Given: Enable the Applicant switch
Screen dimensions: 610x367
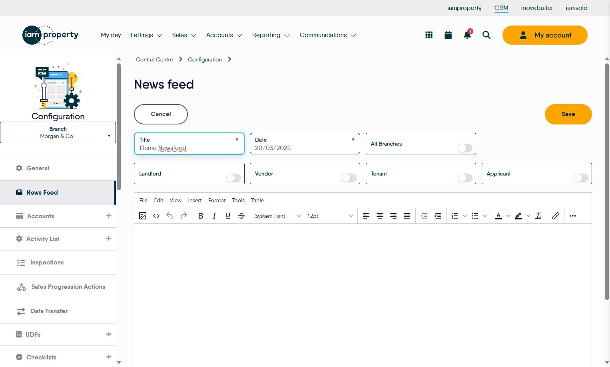Looking at the screenshot, I should tap(581, 178).
